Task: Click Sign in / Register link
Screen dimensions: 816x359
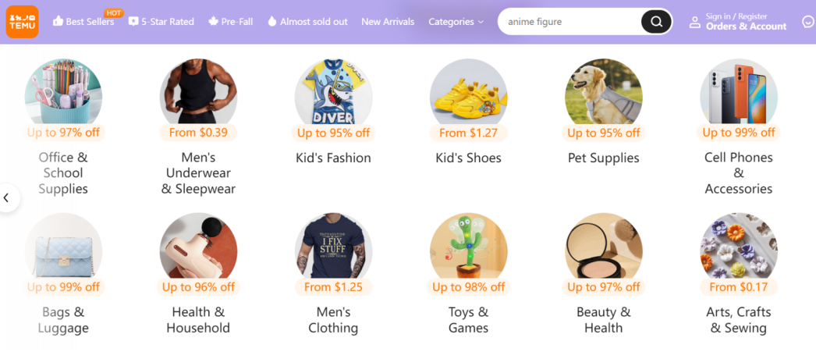Action: tap(736, 16)
